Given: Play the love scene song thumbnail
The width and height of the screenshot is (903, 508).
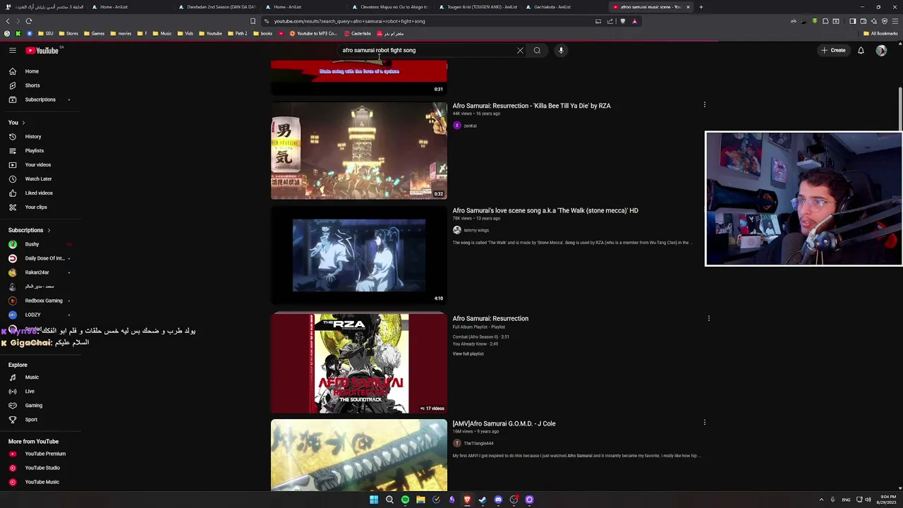Looking at the screenshot, I should pyautogui.click(x=359, y=255).
